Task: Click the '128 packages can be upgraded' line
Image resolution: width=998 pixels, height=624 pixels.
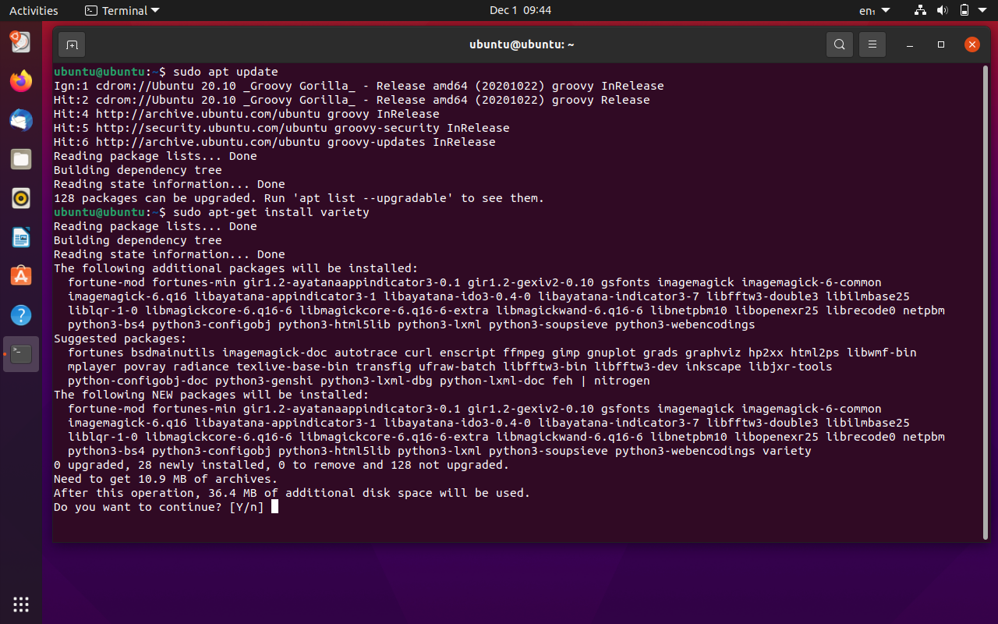Action: [x=299, y=198]
